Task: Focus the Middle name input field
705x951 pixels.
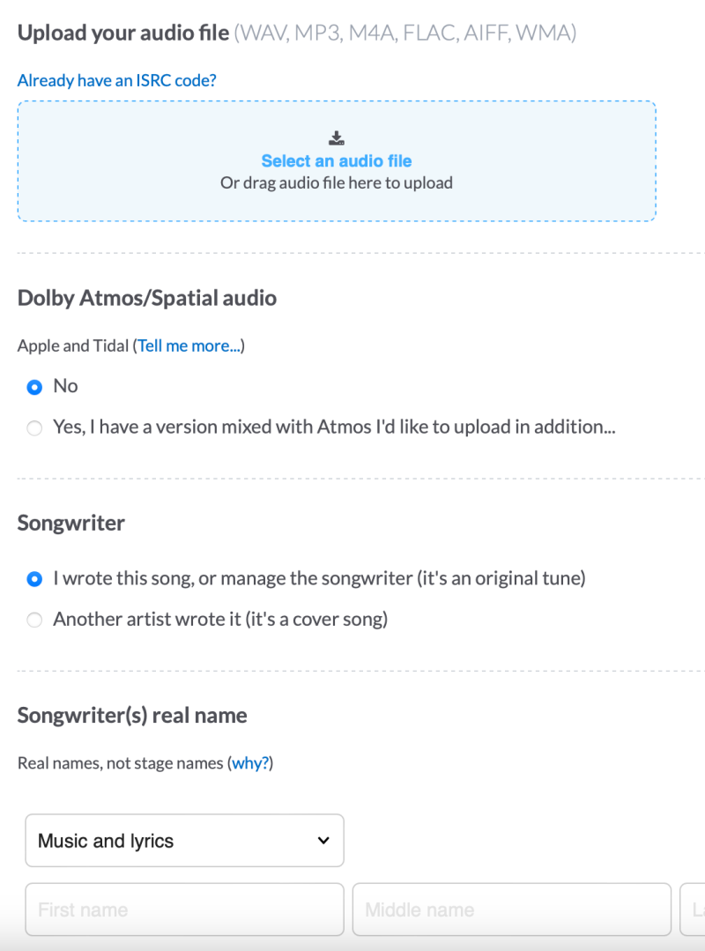Action: 511,910
